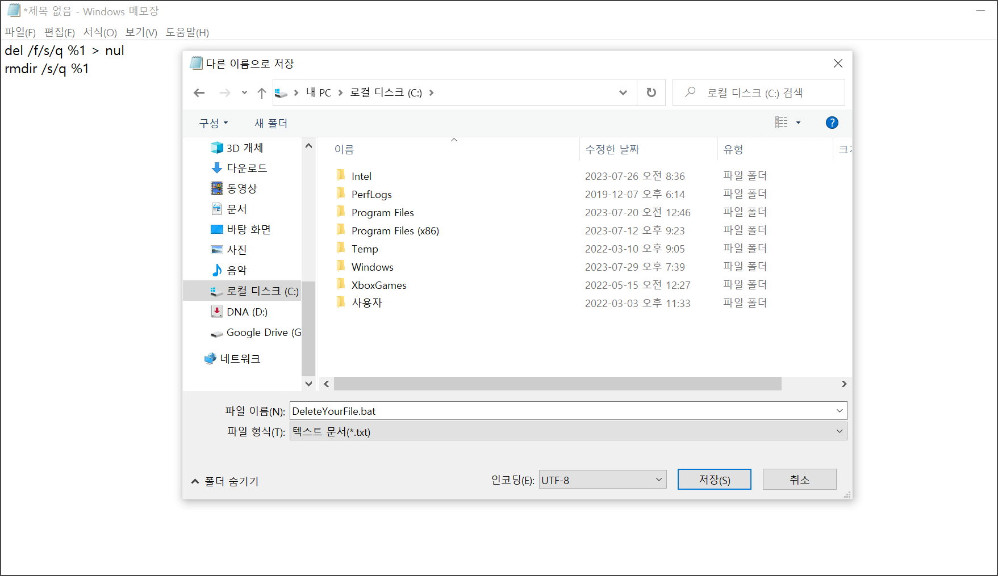This screenshot has height=576, width=998.
Task: Open 다운로드 folder in sidebar
Action: 246,168
